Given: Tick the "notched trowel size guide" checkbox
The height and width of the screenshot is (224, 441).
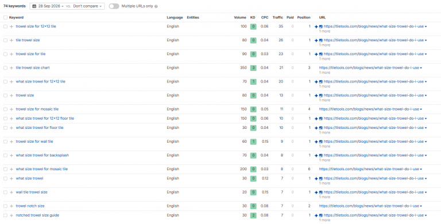Looking at the screenshot, I should 5,215.
